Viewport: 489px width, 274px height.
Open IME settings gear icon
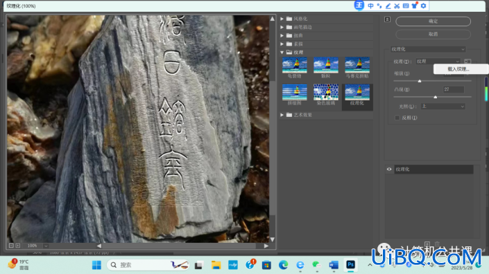pos(423,6)
